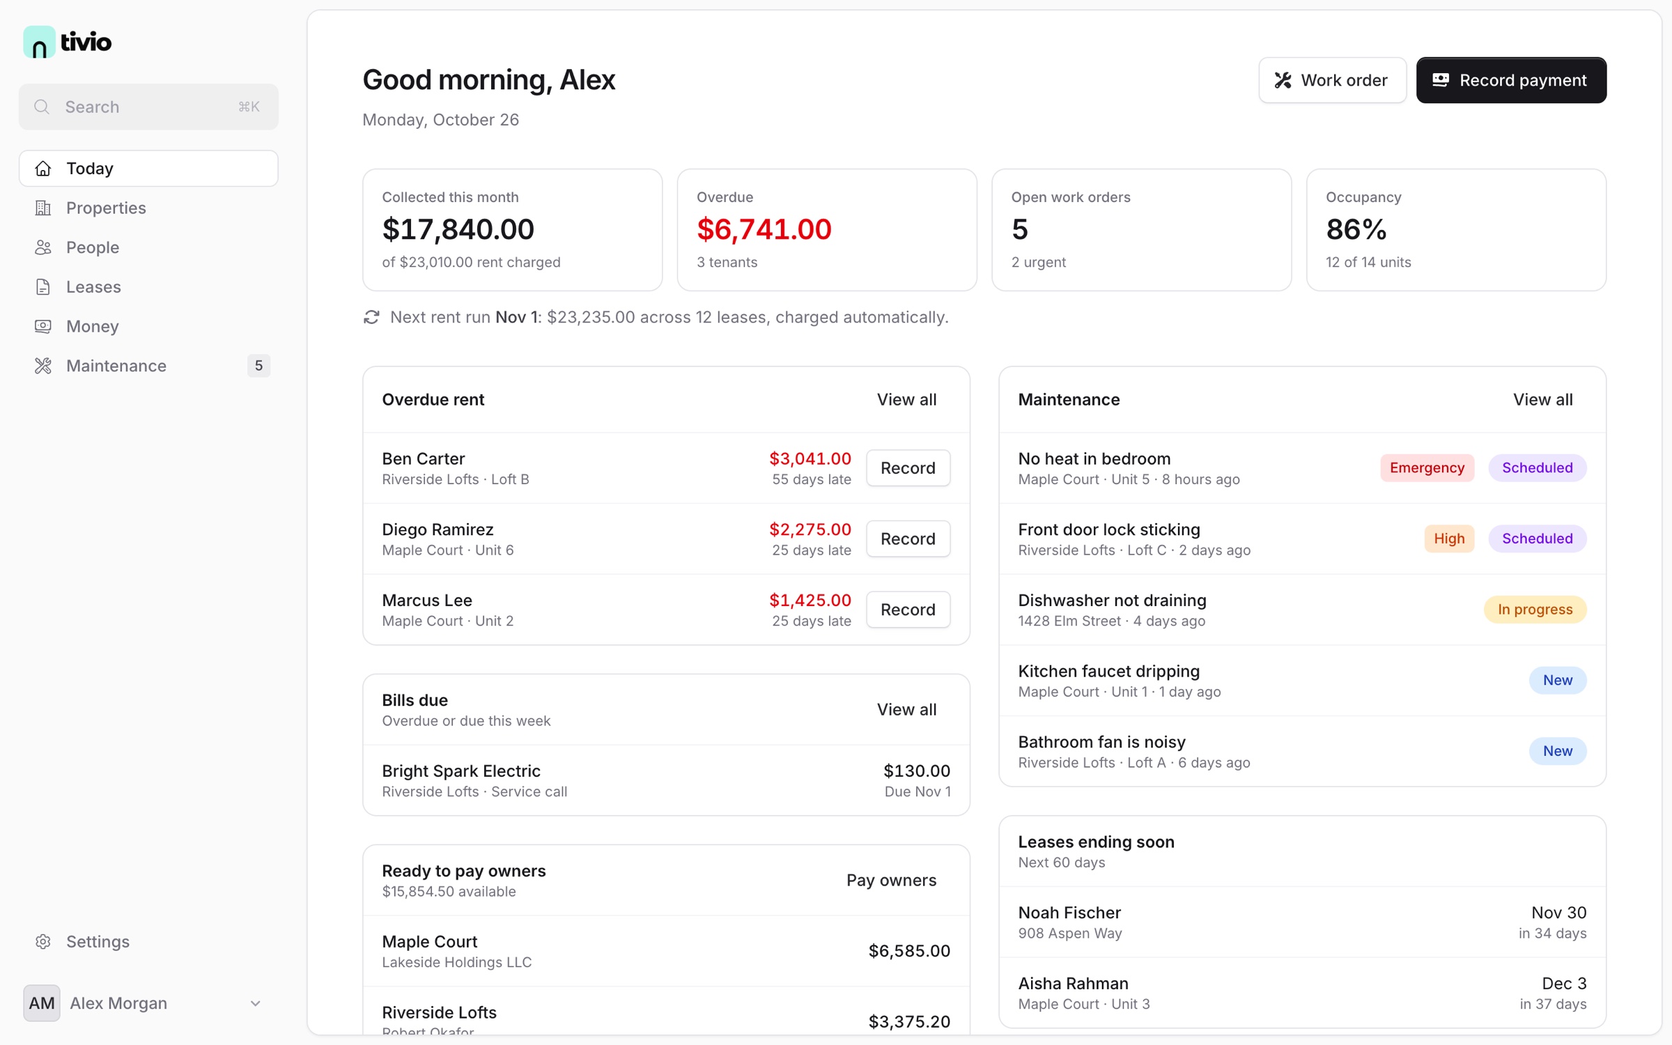
Task: Go to the Today page
Action: [148, 169]
